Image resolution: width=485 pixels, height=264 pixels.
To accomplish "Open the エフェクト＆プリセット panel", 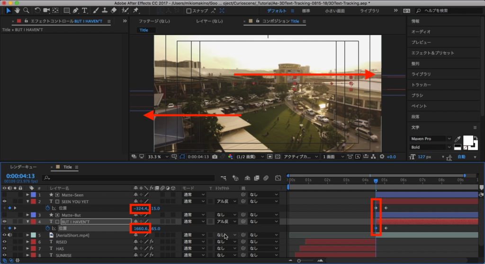I will (432, 53).
